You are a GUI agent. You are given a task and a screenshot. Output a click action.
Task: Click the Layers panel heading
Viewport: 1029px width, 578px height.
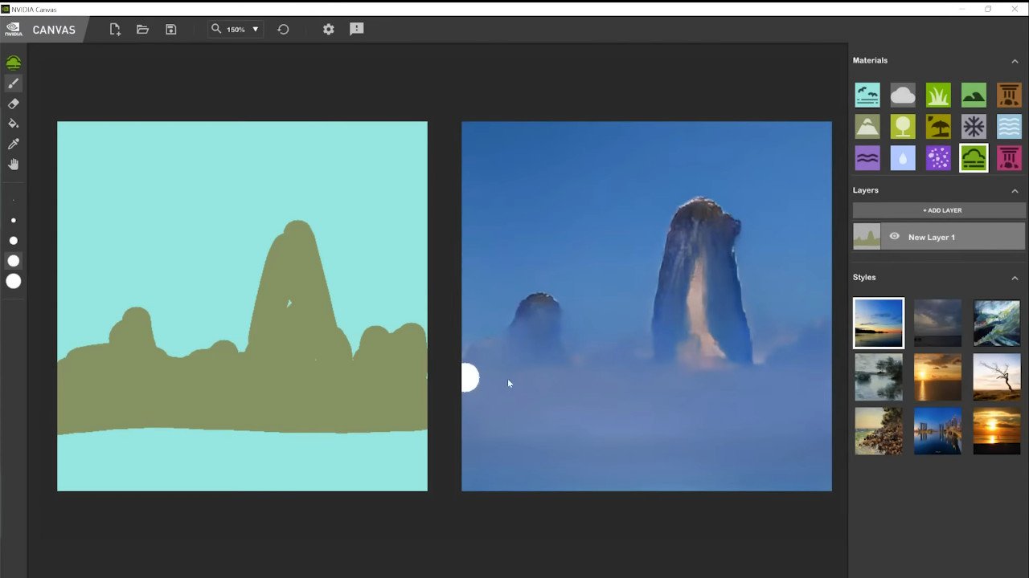click(x=866, y=191)
